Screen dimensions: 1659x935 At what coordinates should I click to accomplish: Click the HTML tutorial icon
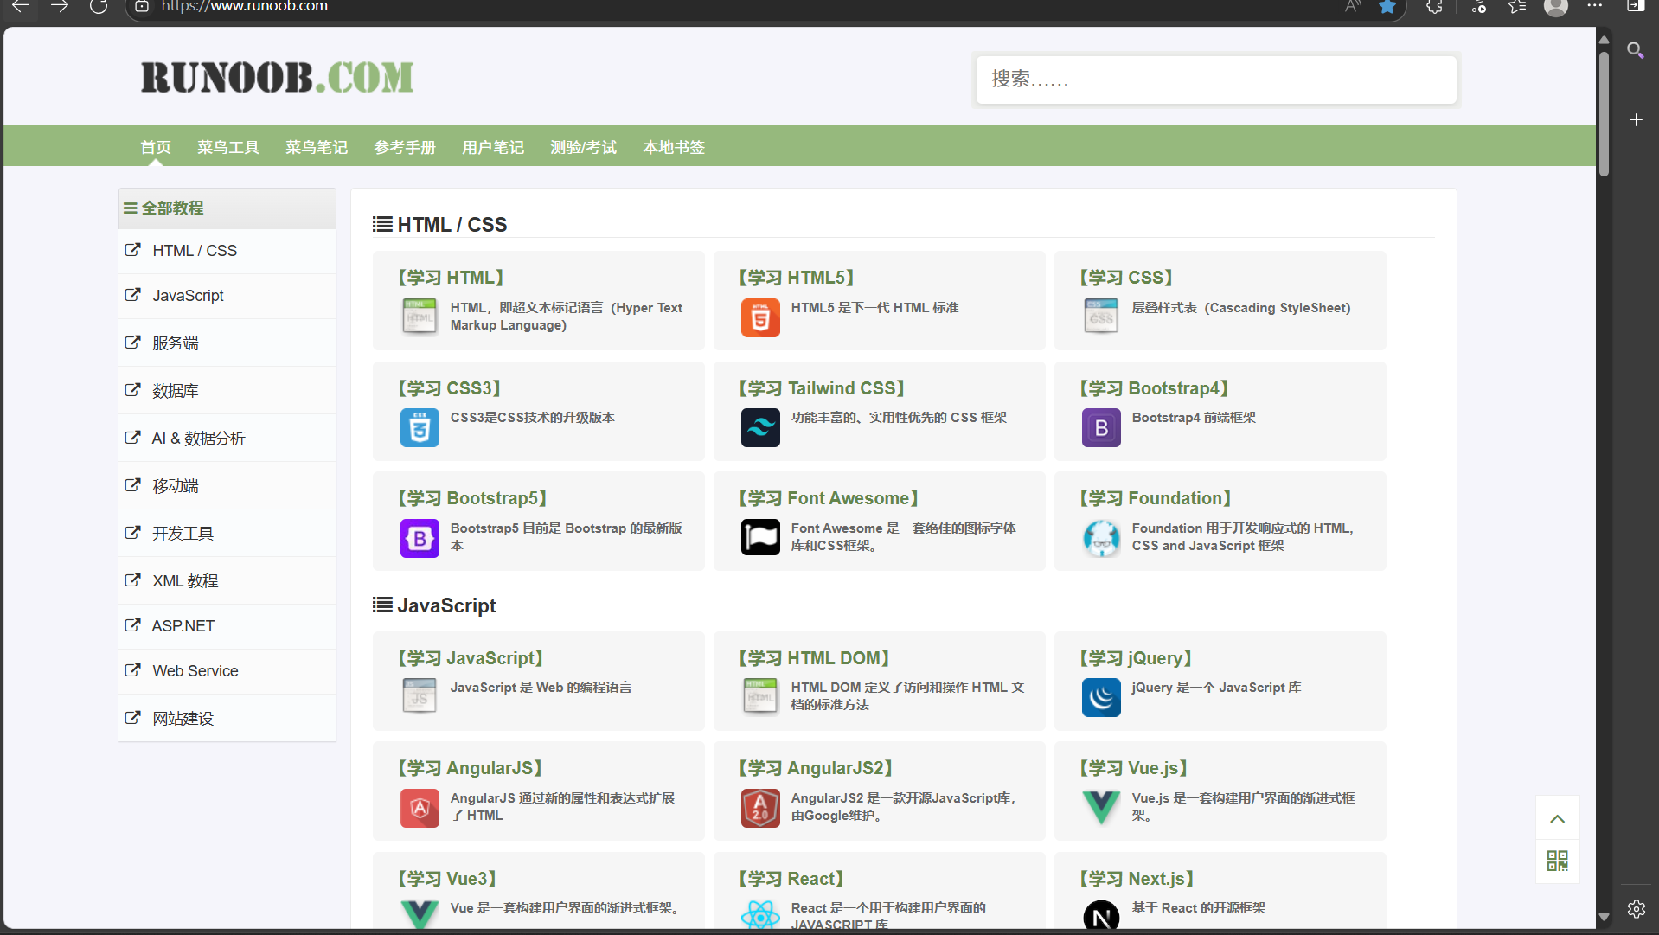pyautogui.click(x=420, y=317)
